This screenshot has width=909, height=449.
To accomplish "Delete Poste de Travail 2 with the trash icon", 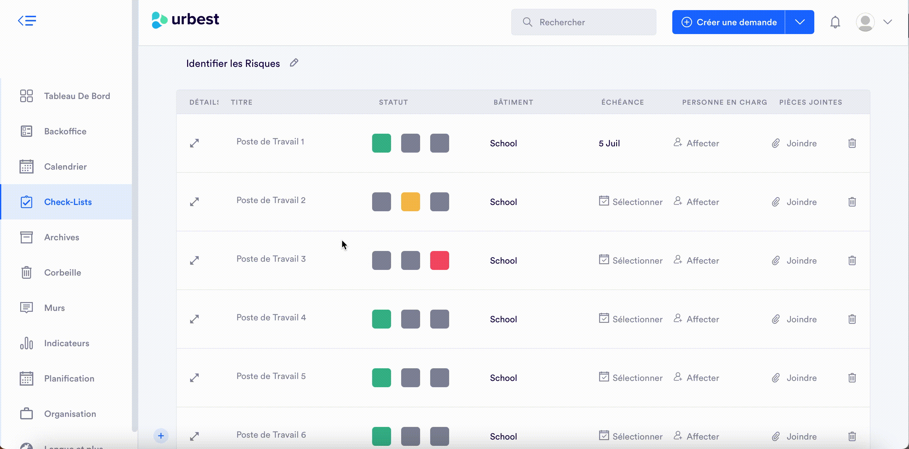I will coord(852,202).
